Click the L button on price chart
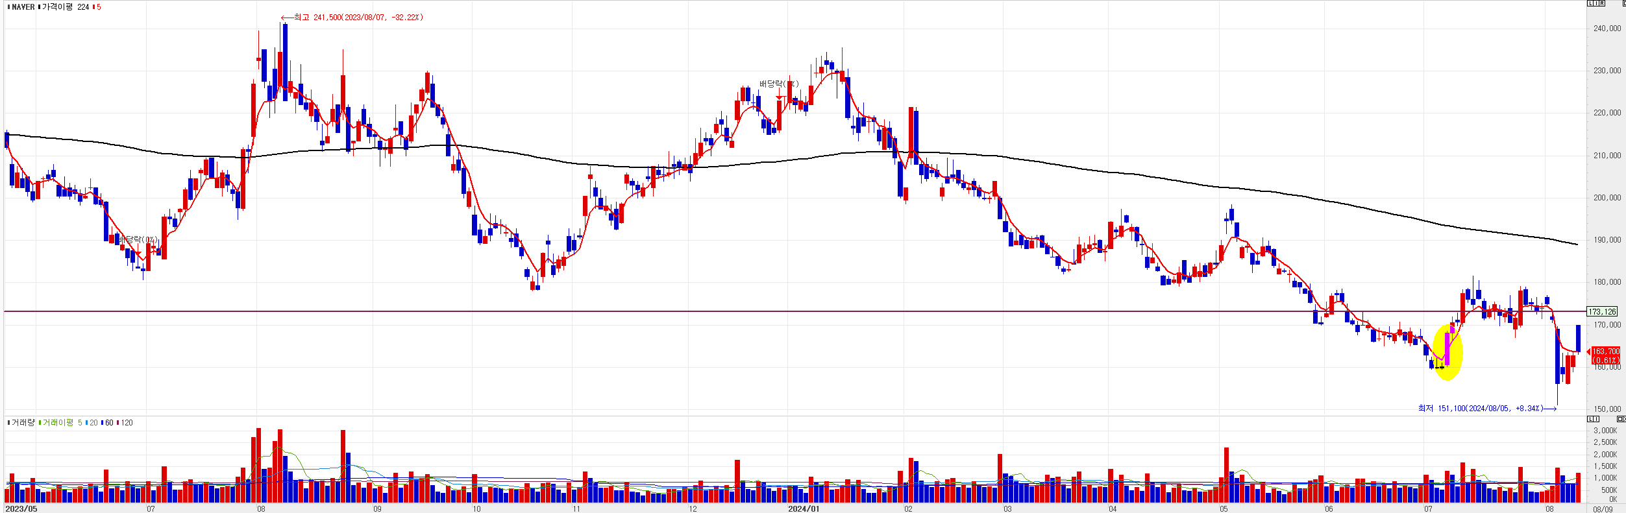 (1590, 3)
